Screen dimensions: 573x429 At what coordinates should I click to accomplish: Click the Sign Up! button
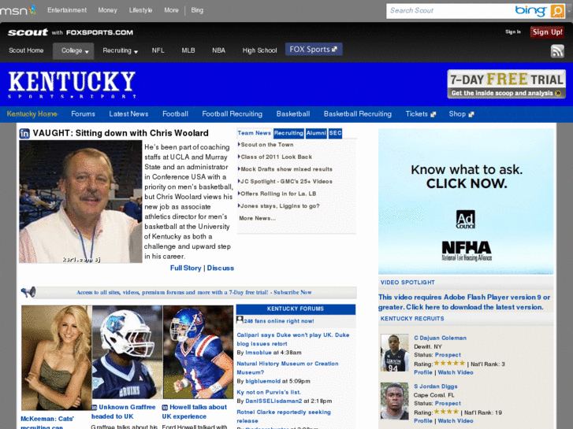[547, 32]
